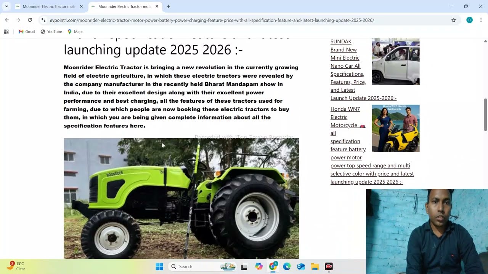Open Gmail bookmark
The height and width of the screenshot is (274, 488).
point(27,32)
